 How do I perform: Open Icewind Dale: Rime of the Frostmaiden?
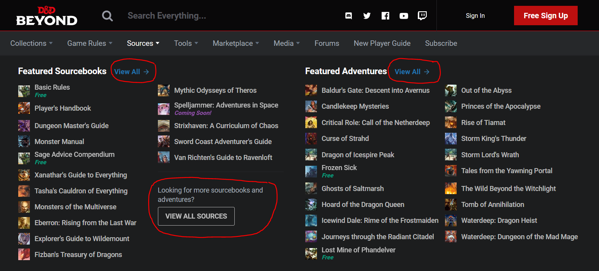(380, 221)
